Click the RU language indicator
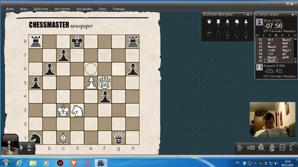Viewport: 298px width, 167px height. 237,162
